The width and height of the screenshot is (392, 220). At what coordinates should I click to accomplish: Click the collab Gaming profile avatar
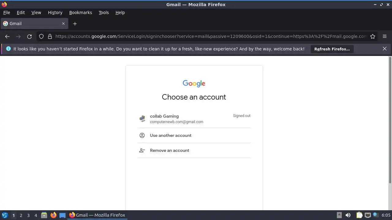(142, 119)
